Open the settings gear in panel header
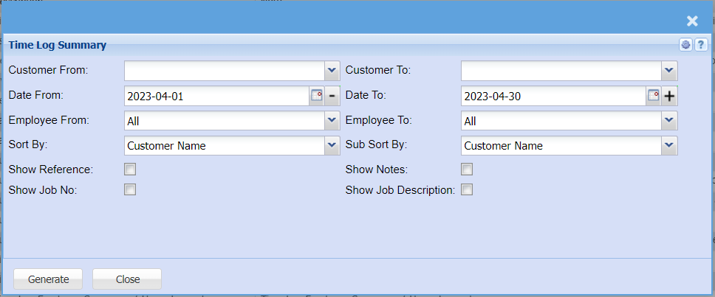The image size is (715, 297). tap(686, 45)
